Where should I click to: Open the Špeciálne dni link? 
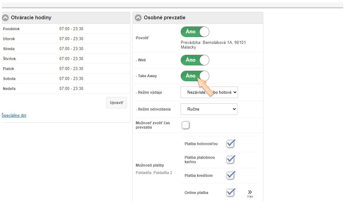click(14, 116)
